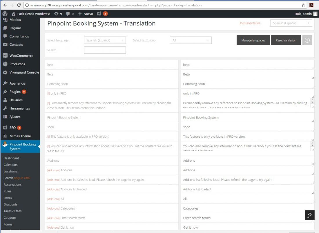Open the Select language dropdown
Screen dimensions: 319x233
point(105,40)
